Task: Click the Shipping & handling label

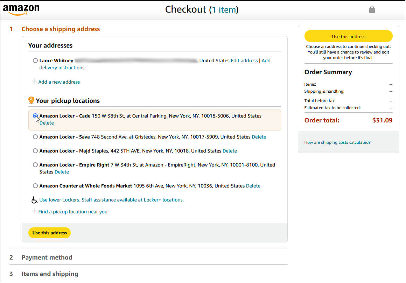Action: click(x=324, y=91)
